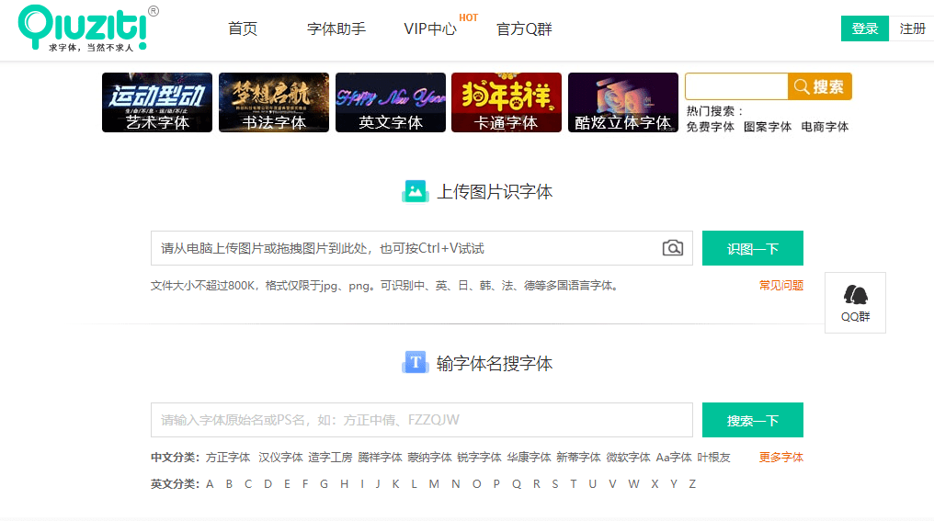Click the Qiuziti logo

[x=88, y=28]
